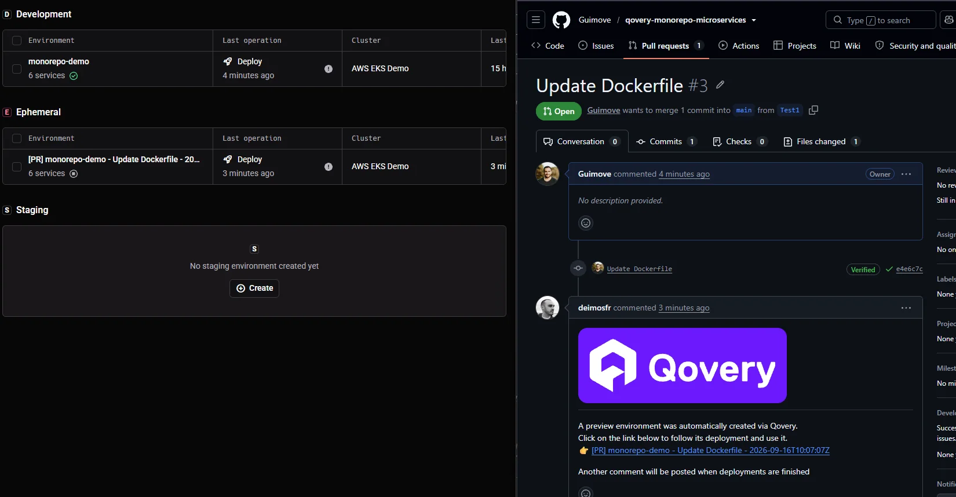Screen dimensions: 956x497
Task: Click Cluster column header in Ephemeral table
Action: point(366,138)
